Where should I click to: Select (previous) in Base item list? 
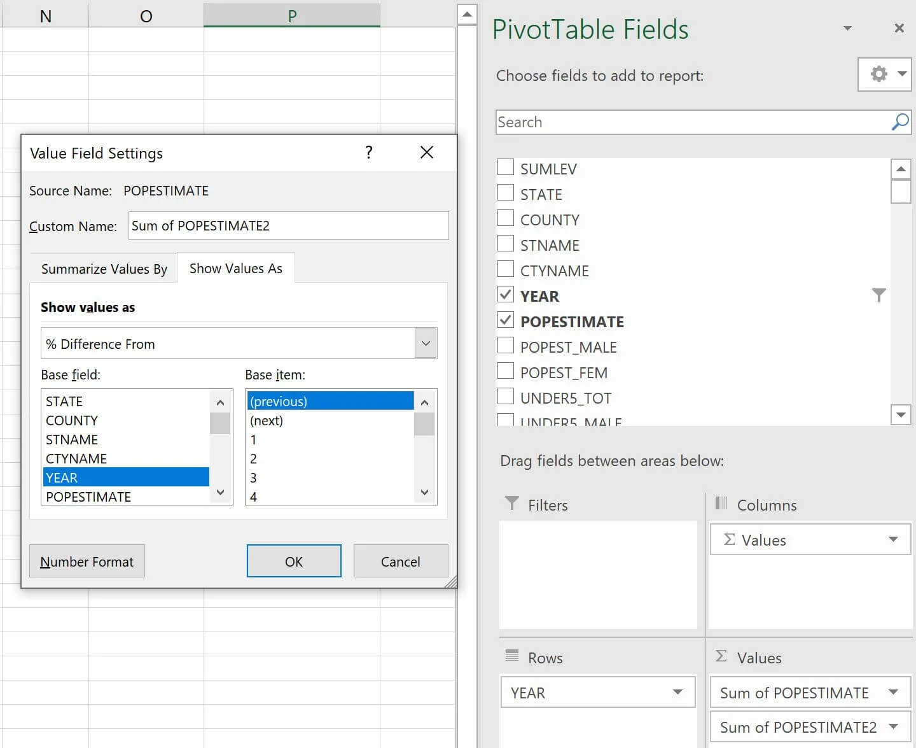click(330, 401)
